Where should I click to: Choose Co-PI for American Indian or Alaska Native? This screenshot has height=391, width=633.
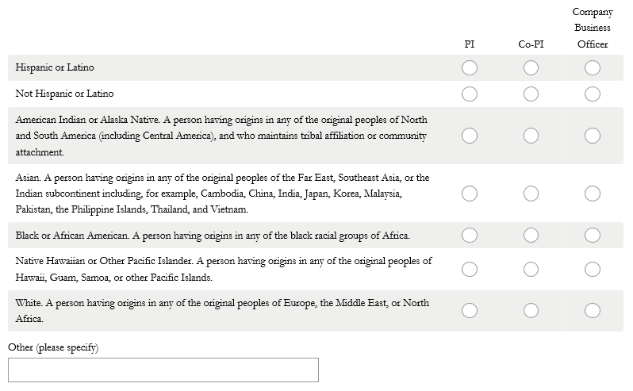click(531, 136)
